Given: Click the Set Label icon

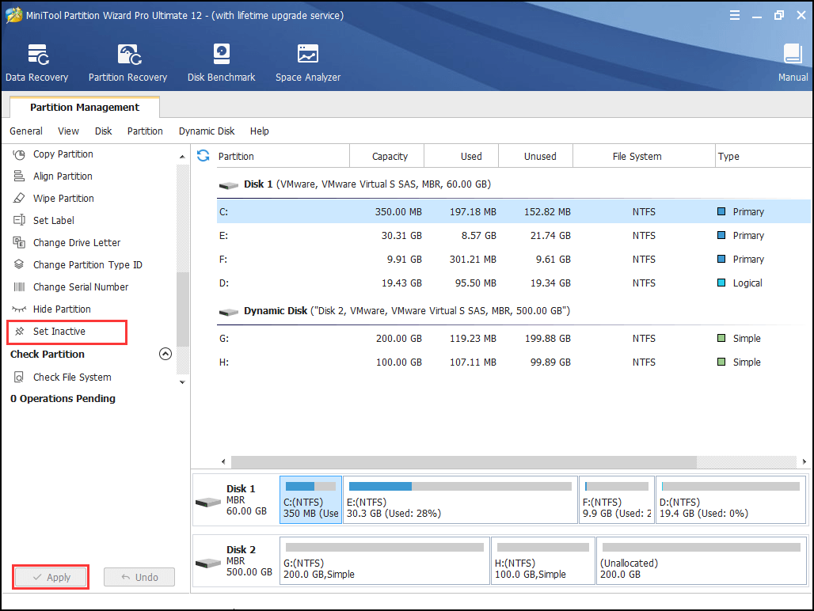Looking at the screenshot, I should (x=19, y=221).
